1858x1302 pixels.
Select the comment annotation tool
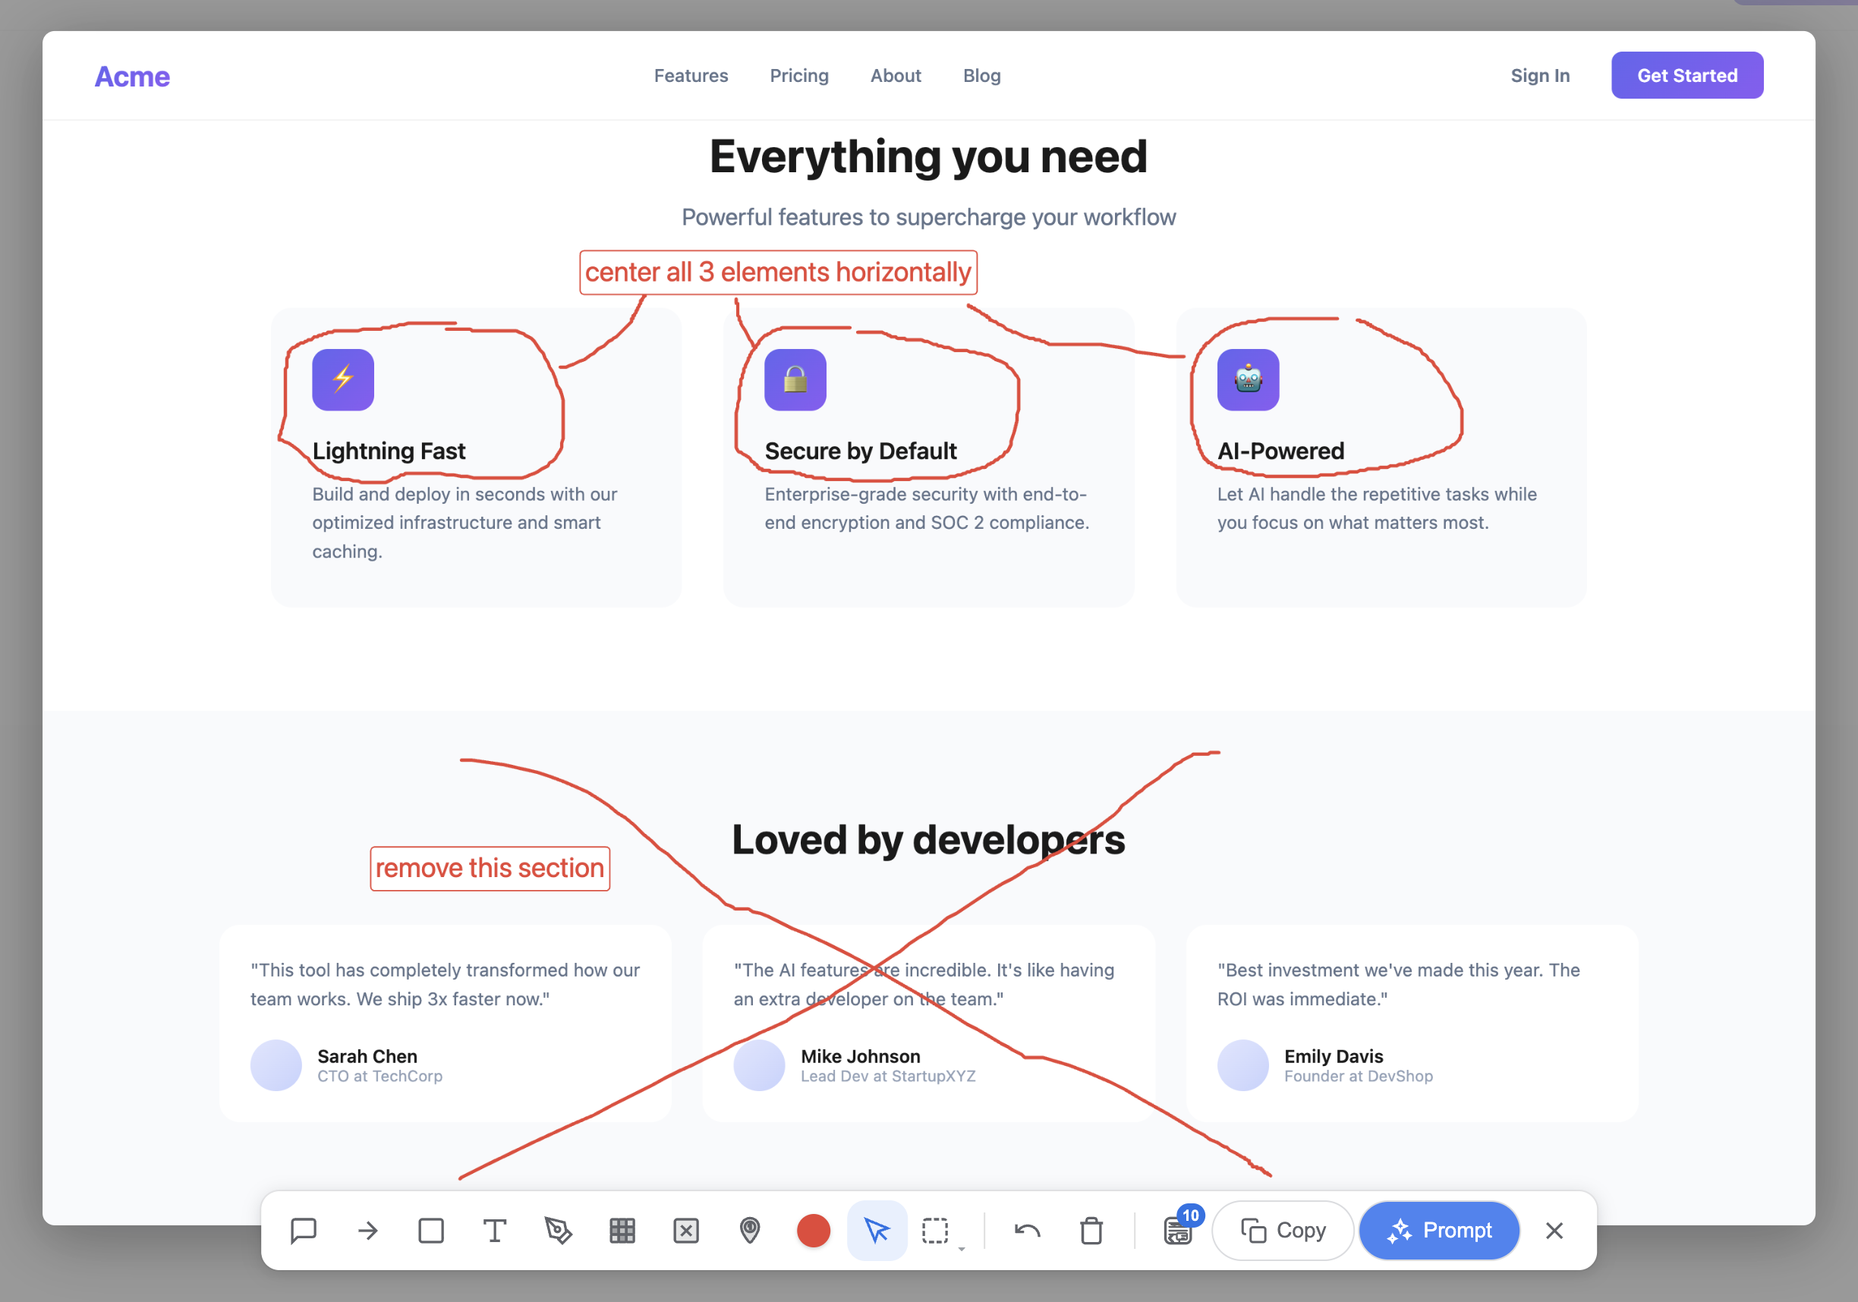point(304,1231)
